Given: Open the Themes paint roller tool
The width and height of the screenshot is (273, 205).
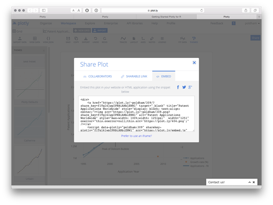Looking at the screenshot, I should pyautogui.click(x=194, y=40).
